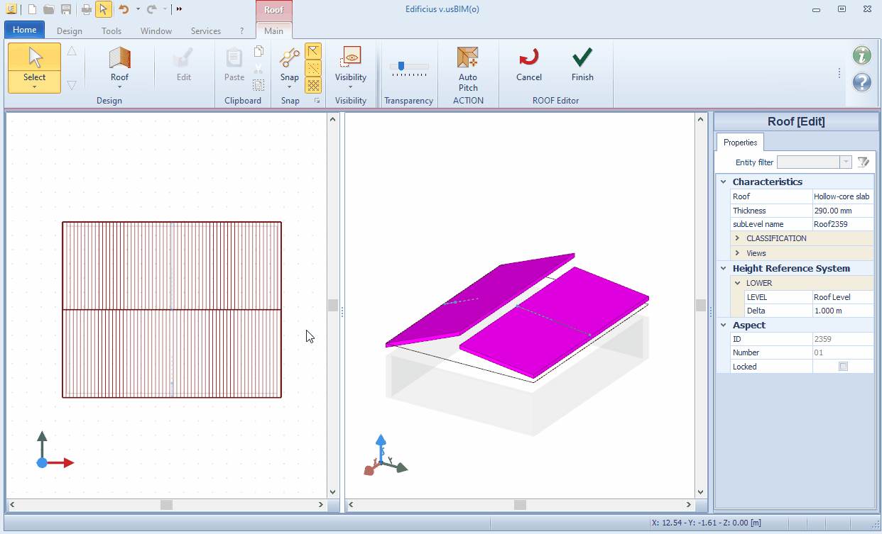Image resolution: width=882 pixels, height=534 pixels.
Task: Click the Roof design tool icon
Action: tap(119, 59)
